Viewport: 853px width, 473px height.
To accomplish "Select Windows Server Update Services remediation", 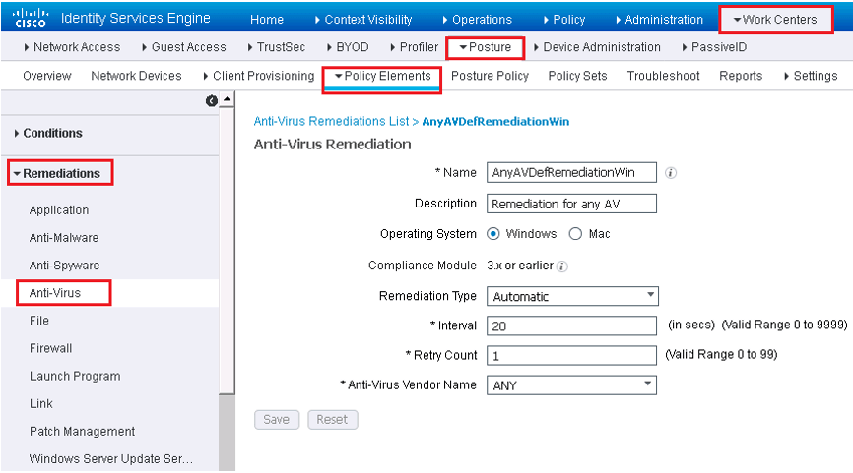I will (x=111, y=459).
